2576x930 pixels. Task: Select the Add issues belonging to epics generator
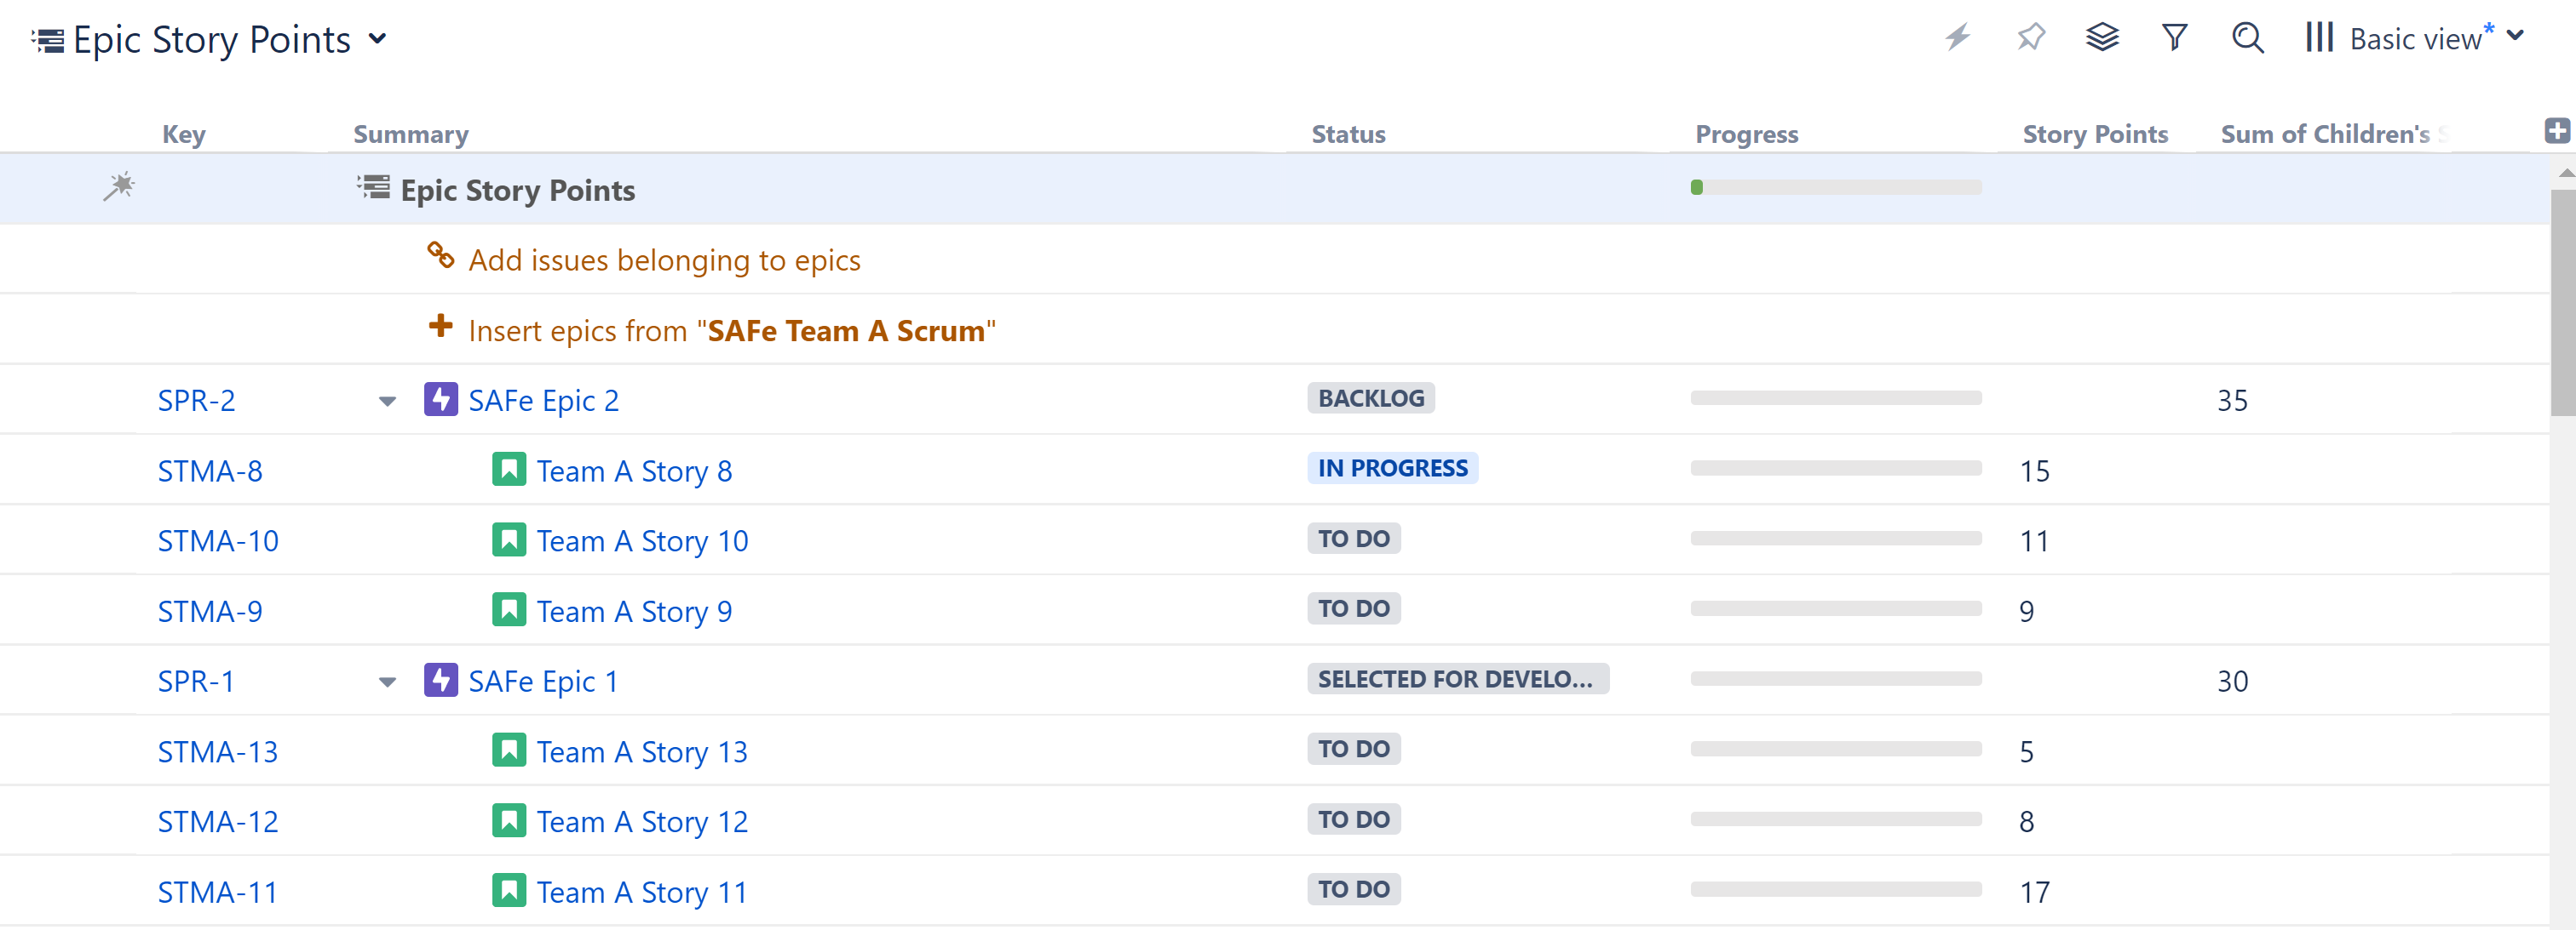[x=663, y=260]
